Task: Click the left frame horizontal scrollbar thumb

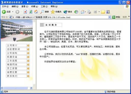Action: [x=16, y=88]
